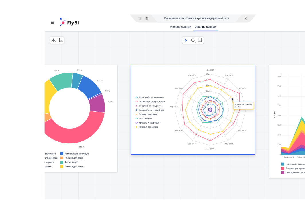Click the Мар 2019 radar axis label
The width and height of the screenshot is (305, 218).
173,106
